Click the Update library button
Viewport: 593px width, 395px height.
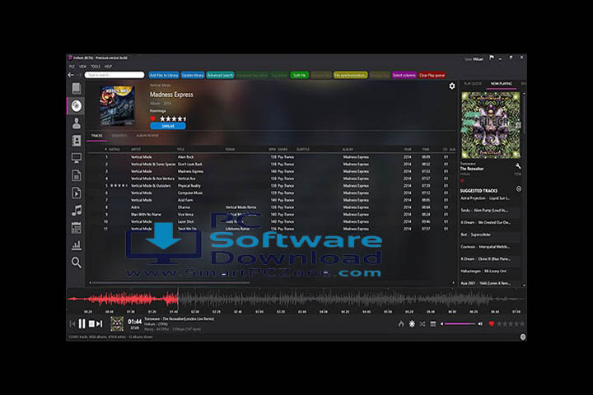pyautogui.click(x=193, y=75)
